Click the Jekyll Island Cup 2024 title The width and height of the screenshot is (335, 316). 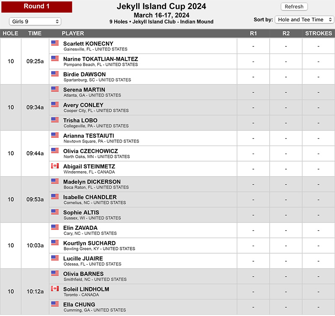162,6
